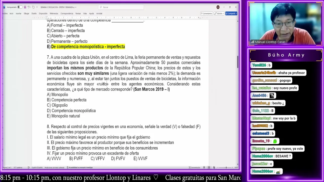Open the Undo history dropdown arrow
The width and height of the screenshot is (324, 182).
click(x=31, y=7)
